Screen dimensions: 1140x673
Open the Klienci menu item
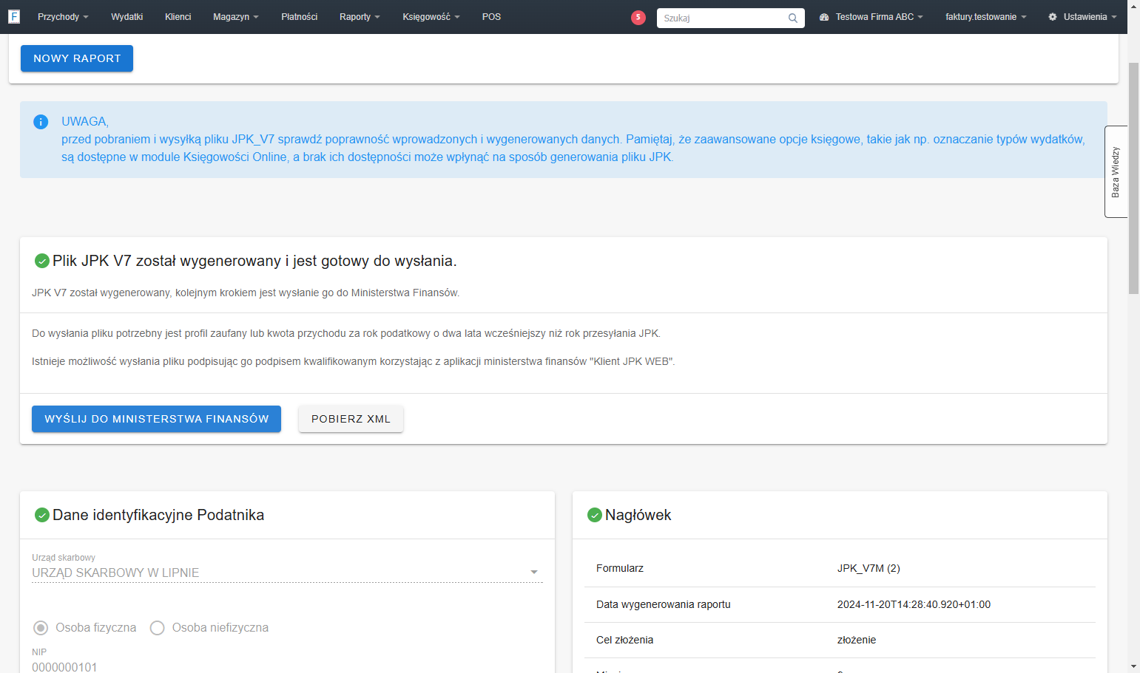click(178, 17)
